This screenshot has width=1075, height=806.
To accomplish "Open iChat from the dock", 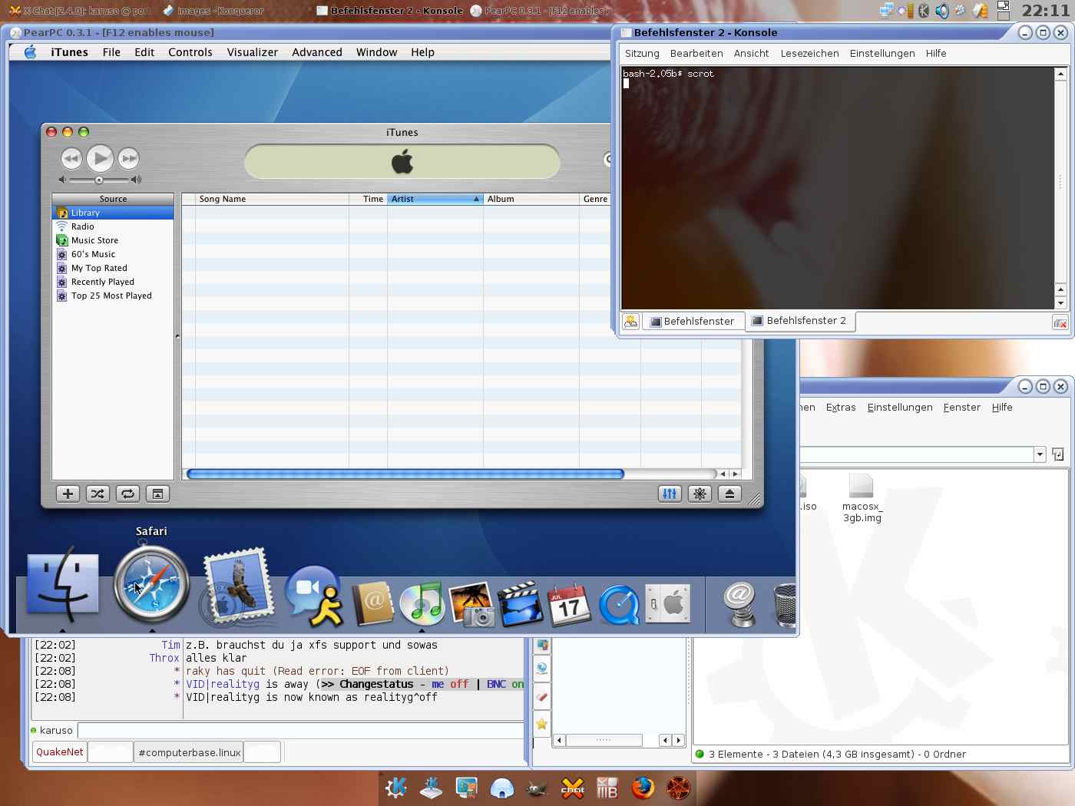I will (x=315, y=596).
